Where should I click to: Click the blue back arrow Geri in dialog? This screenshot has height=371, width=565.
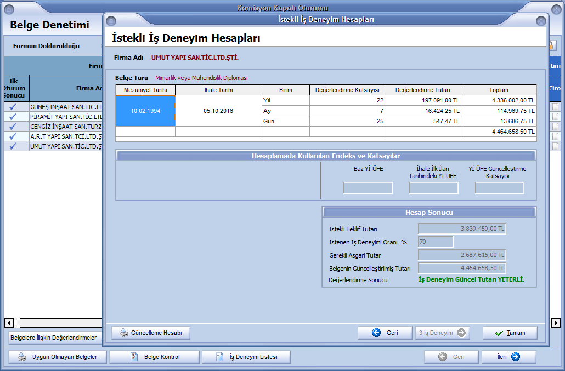(x=376, y=333)
